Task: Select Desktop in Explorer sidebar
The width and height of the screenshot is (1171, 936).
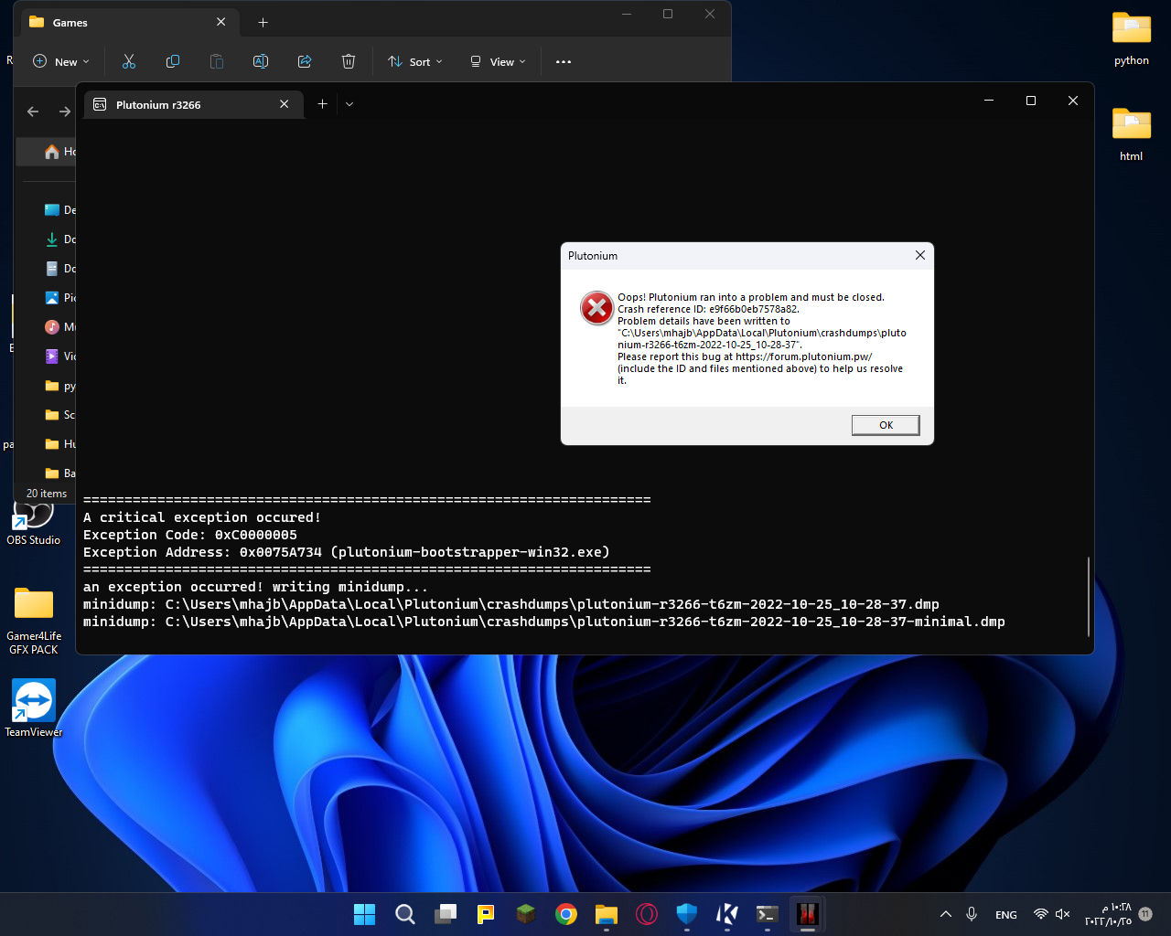Action: point(59,210)
